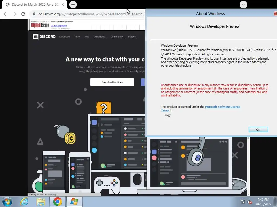
Task: Click the browser Back arrow
Action: (x=6, y=14)
